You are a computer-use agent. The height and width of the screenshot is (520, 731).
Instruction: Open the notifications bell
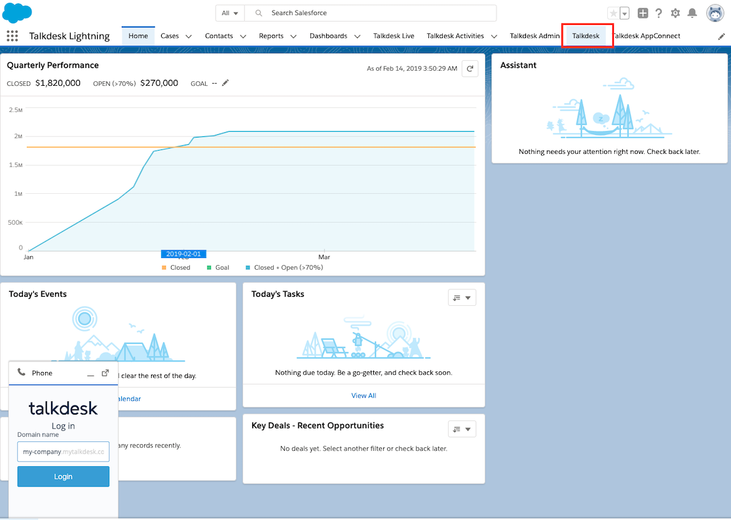coord(692,13)
